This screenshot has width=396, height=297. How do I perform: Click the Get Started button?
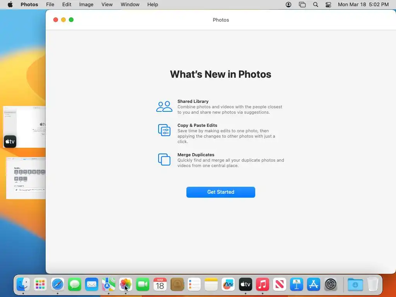point(220,192)
